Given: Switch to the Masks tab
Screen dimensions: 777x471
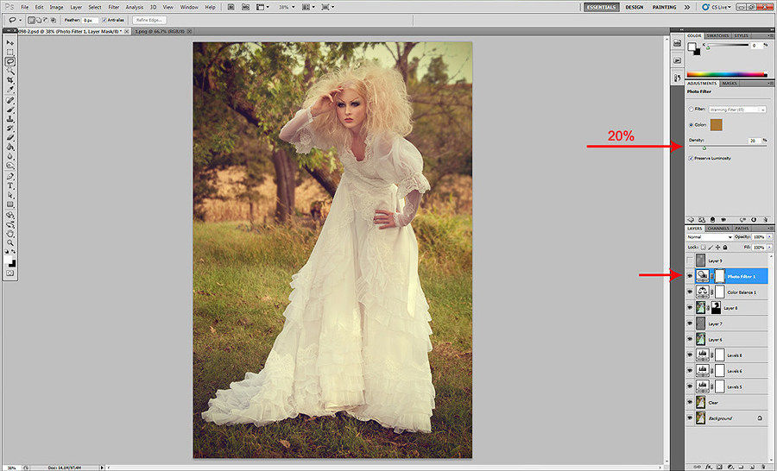Looking at the screenshot, I should tap(730, 83).
